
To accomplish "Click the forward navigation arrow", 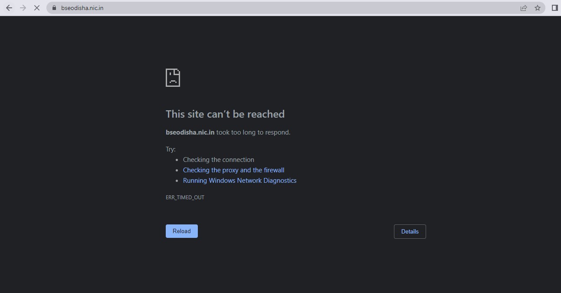I will pyautogui.click(x=23, y=8).
